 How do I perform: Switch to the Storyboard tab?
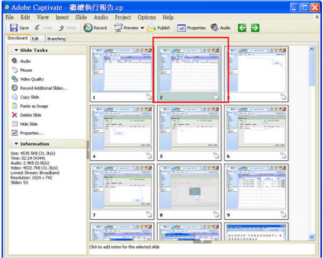coord(18,38)
